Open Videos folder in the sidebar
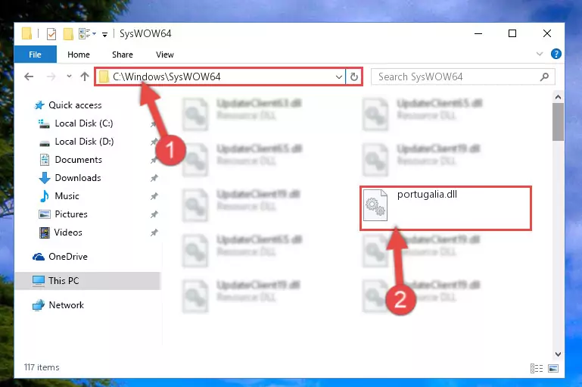The width and height of the screenshot is (582, 387). pos(68,233)
